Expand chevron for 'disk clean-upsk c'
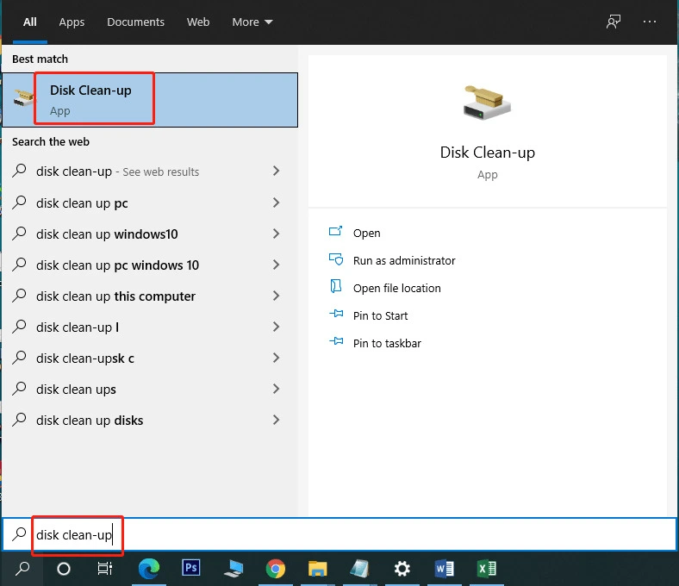Image resolution: width=679 pixels, height=586 pixels. click(x=277, y=358)
